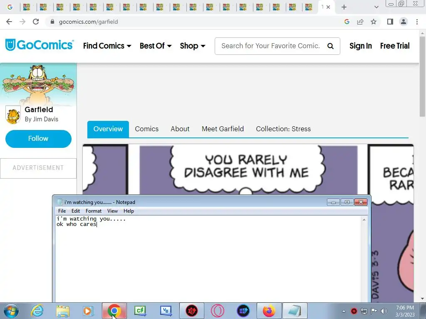The width and height of the screenshot is (426, 319).
Task: Click the page vertical scrollbar thumb
Action: pos(422,76)
